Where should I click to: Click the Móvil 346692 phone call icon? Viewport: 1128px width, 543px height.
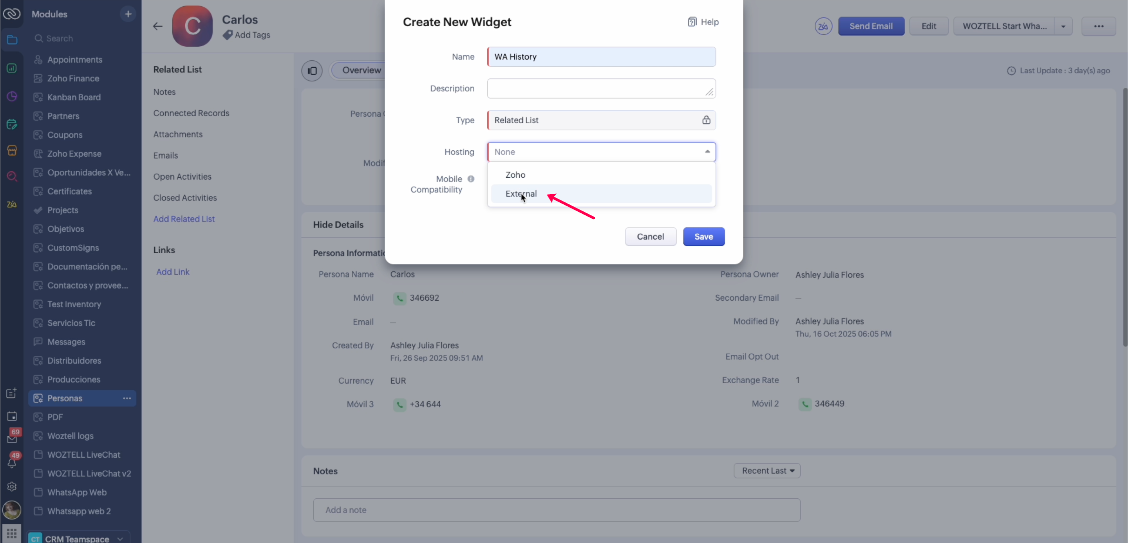(x=399, y=298)
